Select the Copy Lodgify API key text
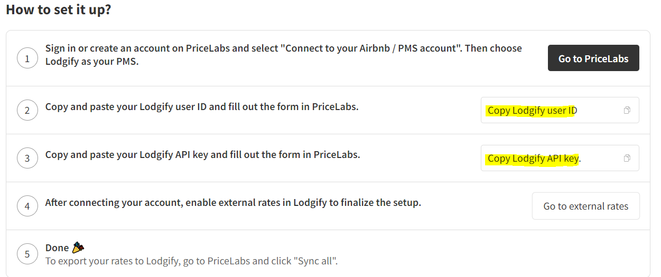This screenshot has height=277, width=661. coord(534,159)
